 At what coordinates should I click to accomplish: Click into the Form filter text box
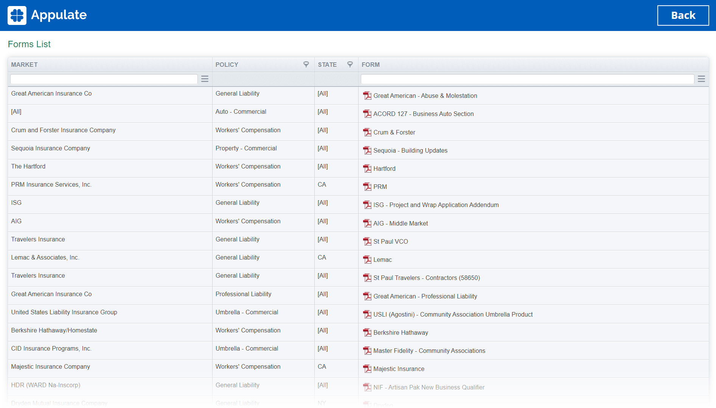527,79
